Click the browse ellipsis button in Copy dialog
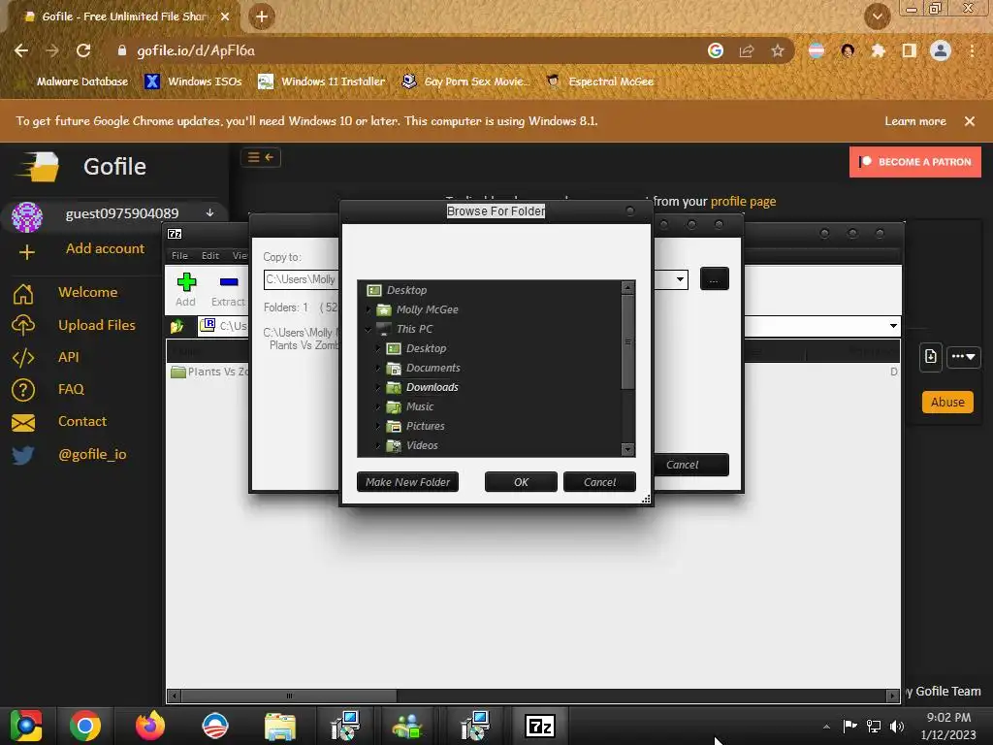Image resolution: width=993 pixels, height=745 pixels. 715,278
